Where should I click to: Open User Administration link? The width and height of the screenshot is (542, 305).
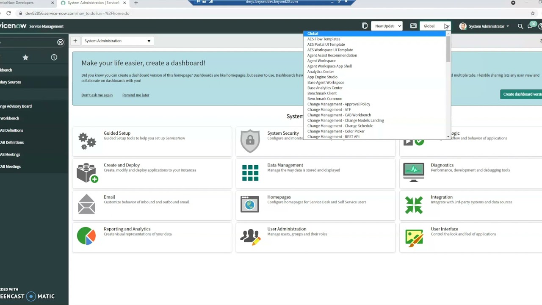(x=287, y=229)
